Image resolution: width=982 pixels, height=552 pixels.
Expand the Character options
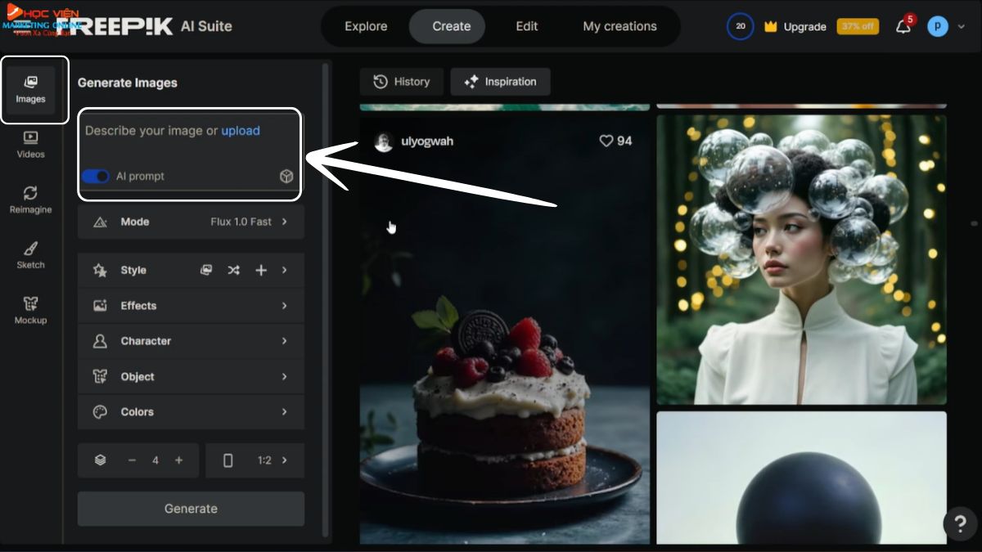click(191, 341)
